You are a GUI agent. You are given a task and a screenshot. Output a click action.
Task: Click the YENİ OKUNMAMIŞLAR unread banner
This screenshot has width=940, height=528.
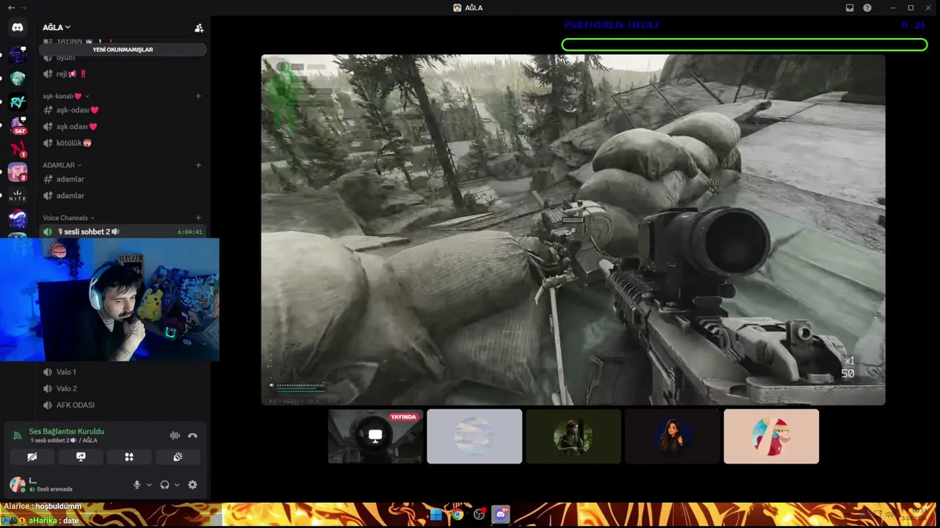click(123, 50)
